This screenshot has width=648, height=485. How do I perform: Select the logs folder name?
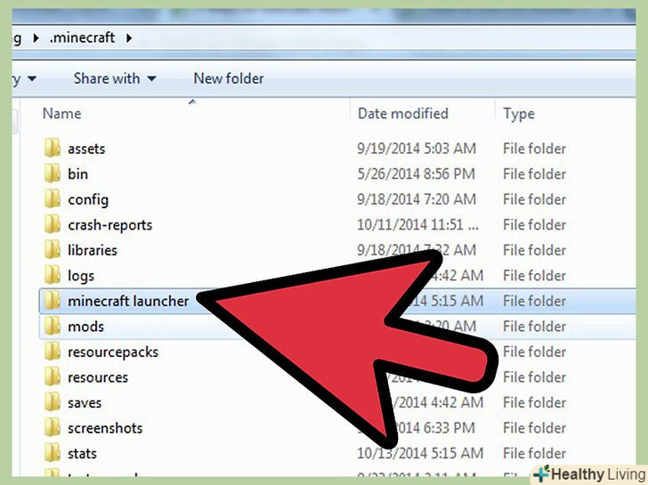81,277
